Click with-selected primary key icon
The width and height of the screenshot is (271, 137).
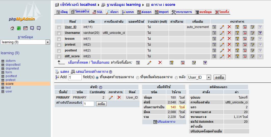172,63
